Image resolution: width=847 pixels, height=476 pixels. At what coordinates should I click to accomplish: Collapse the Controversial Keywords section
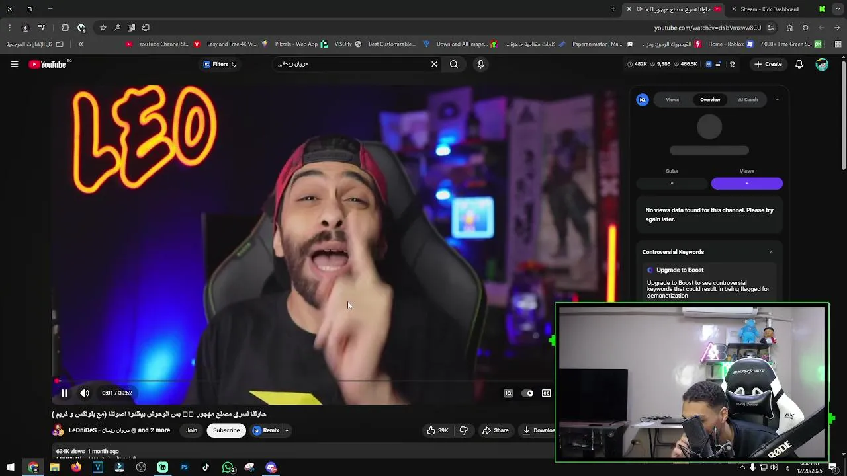pos(771,252)
